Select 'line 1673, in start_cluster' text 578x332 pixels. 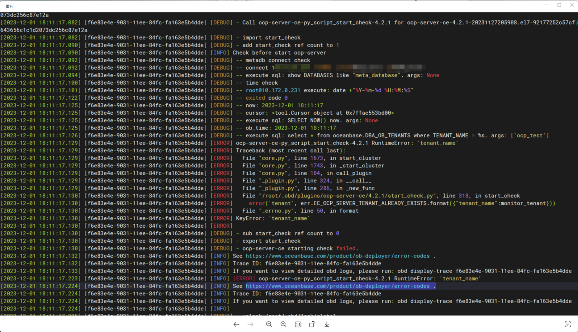pyautogui.click(x=338, y=158)
